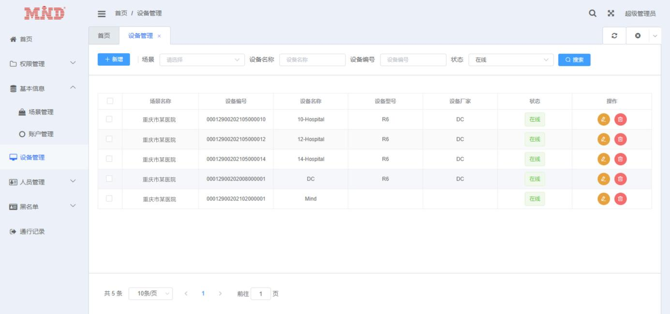The width and height of the screenshot is (670, 314).
Task: Toggle fullscreen with the expand icon
Action: click(610, 14)
